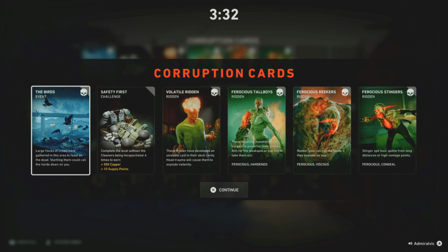Click the skull icon on The Birds card

coord(84,93)
